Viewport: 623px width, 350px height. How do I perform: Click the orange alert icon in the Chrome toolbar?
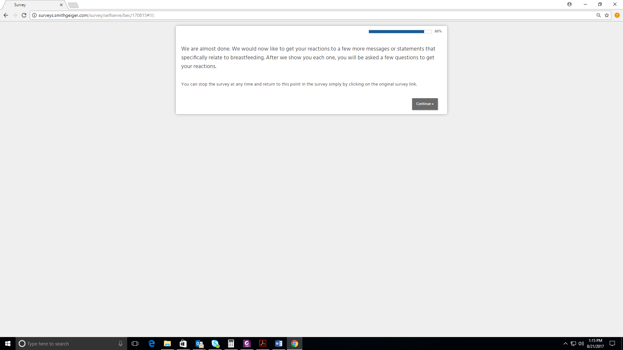pyautogui.click(x=617, y=15)
